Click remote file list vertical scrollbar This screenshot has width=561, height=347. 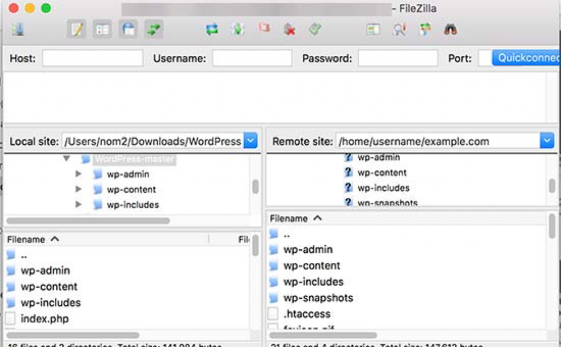click(x=552, y=226)
